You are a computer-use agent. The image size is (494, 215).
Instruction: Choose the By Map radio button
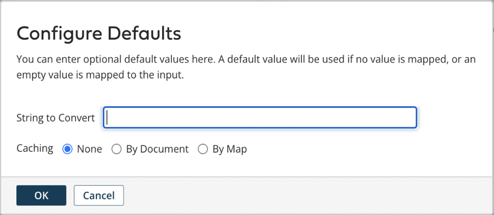click(x=203, y=149)
